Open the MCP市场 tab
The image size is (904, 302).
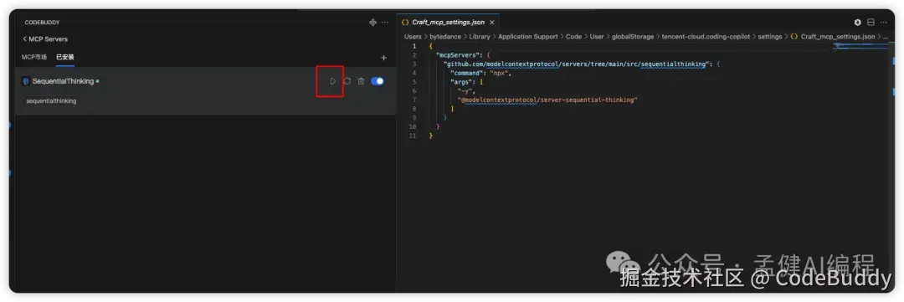(34, 57)
